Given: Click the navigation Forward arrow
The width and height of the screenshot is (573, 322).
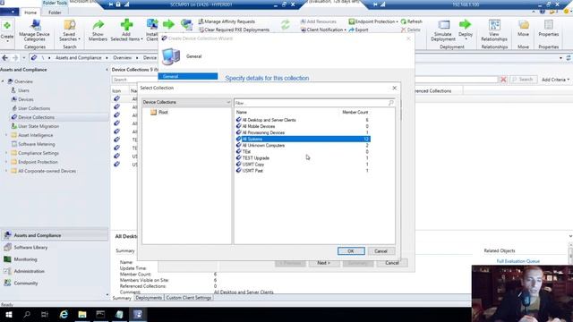Looking at the screenshot, I should tap(15, 57).
